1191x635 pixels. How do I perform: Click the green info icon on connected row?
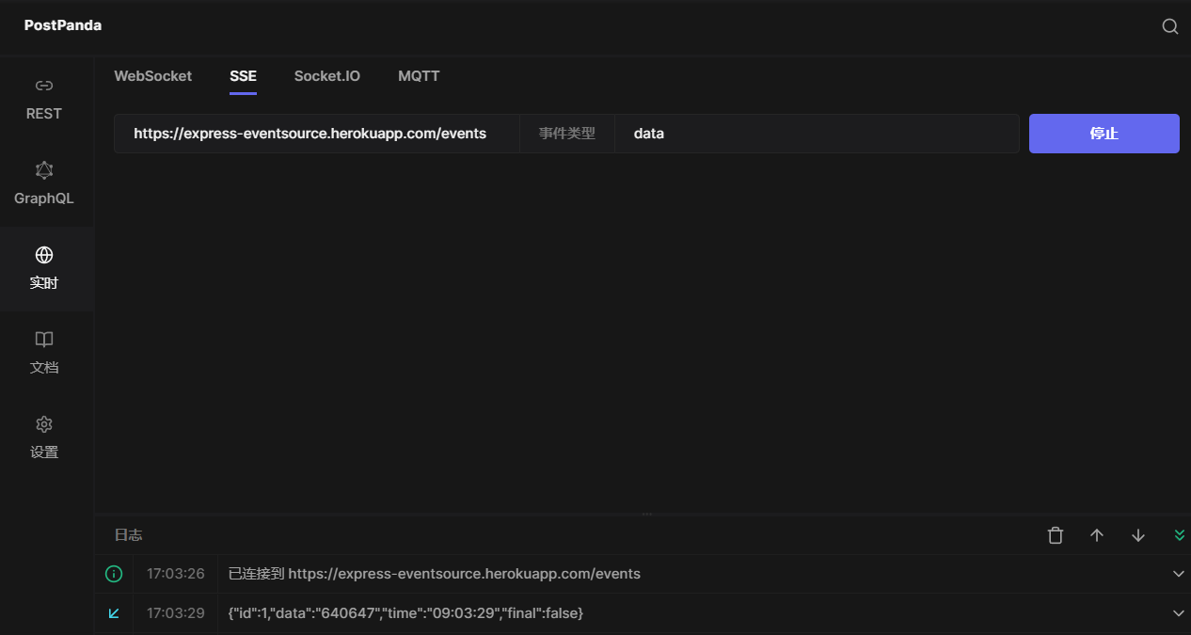click(x=114, y=574)
